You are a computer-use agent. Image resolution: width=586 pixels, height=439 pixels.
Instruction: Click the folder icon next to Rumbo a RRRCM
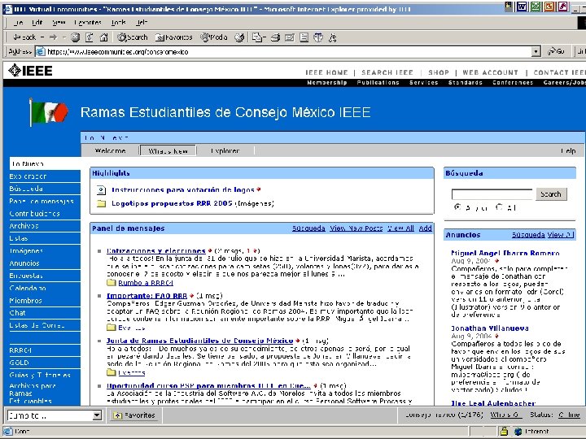tap(111, 283)
